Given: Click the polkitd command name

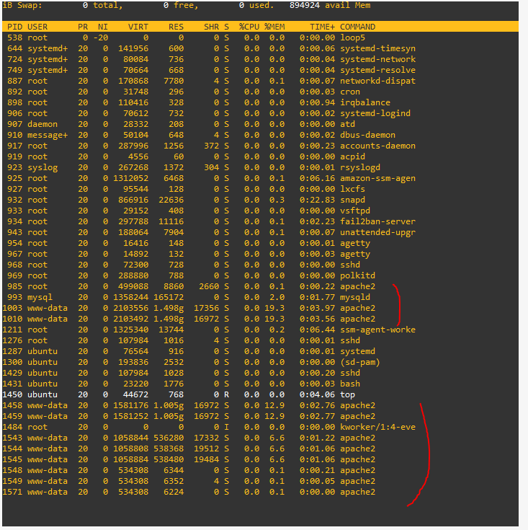Looking at the screenshot, I should [357, 275].
